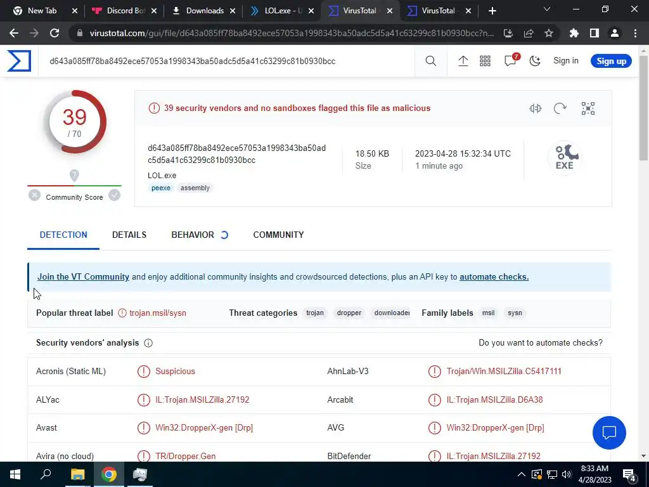Click the info icon beside Security vendors' analysis
This screenshot has height=487, width=649.
(x=148, y=343)
